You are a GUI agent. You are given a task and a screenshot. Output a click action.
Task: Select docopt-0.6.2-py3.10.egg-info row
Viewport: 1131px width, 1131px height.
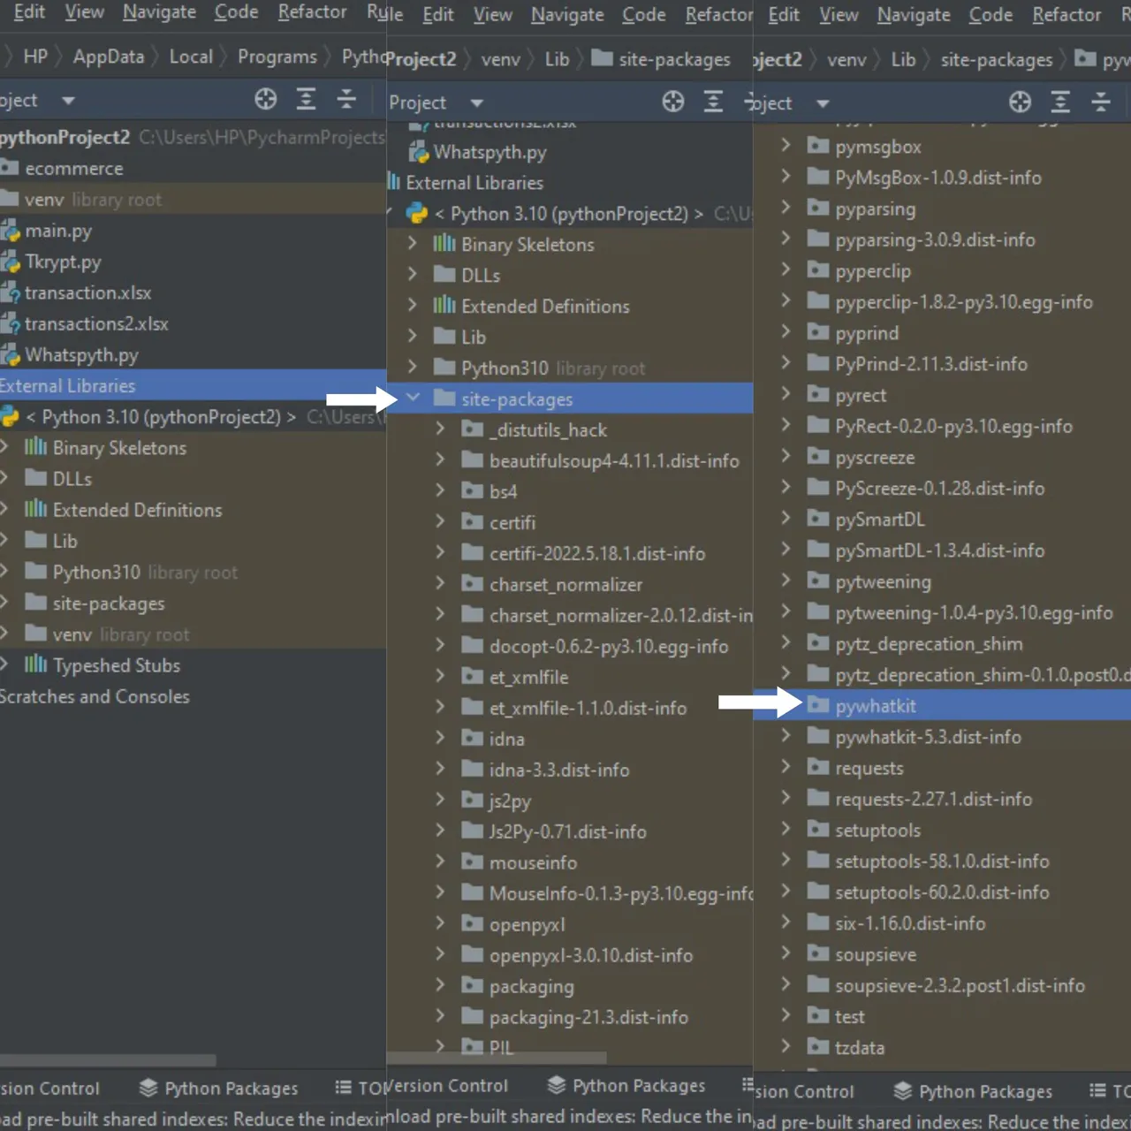[x=570, y=646]
